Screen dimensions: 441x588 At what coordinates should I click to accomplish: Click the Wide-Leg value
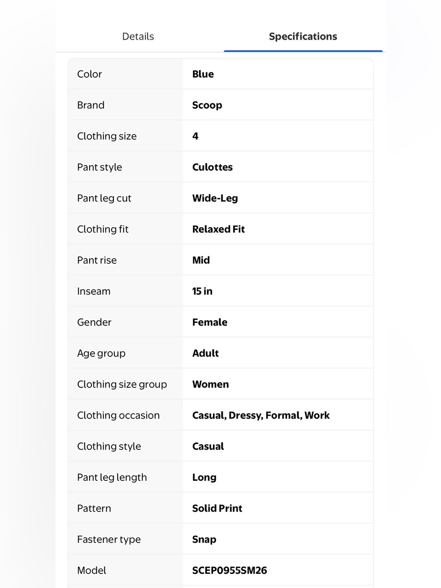tap(215, 198)
